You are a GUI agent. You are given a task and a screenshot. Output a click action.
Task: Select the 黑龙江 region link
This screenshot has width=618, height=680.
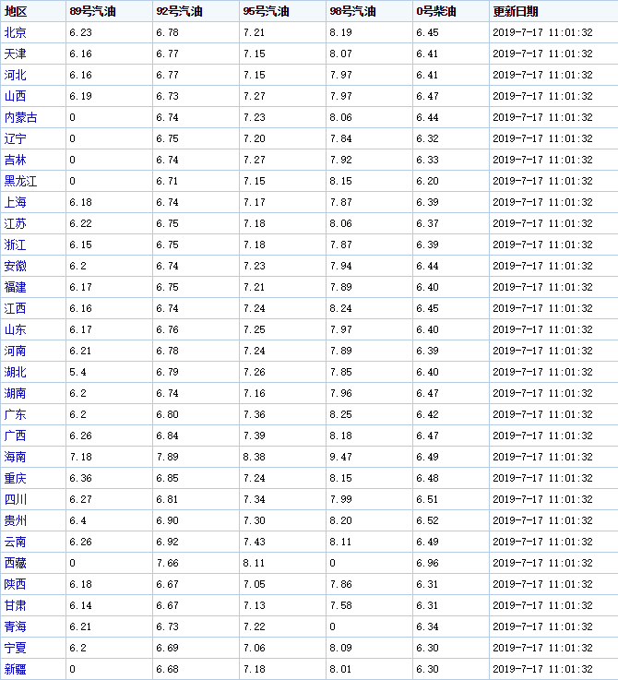[x=21, y=182]
